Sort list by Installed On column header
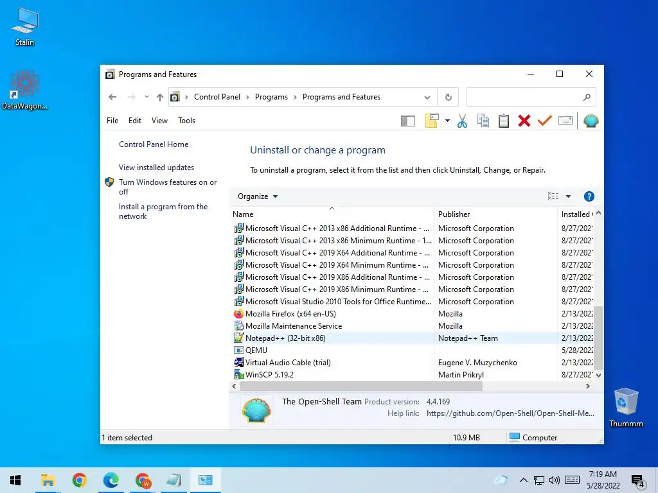 576,214
